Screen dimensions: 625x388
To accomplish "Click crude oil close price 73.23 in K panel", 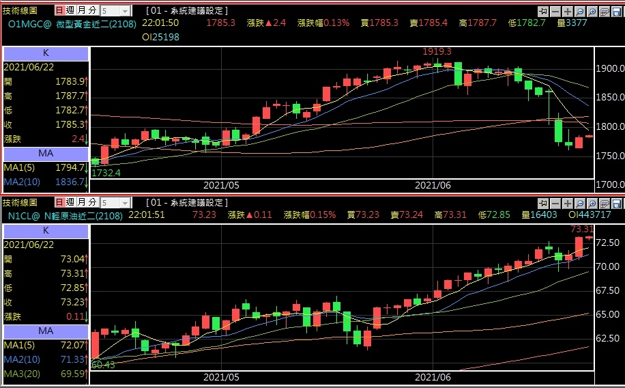I will tap(72, 303).
